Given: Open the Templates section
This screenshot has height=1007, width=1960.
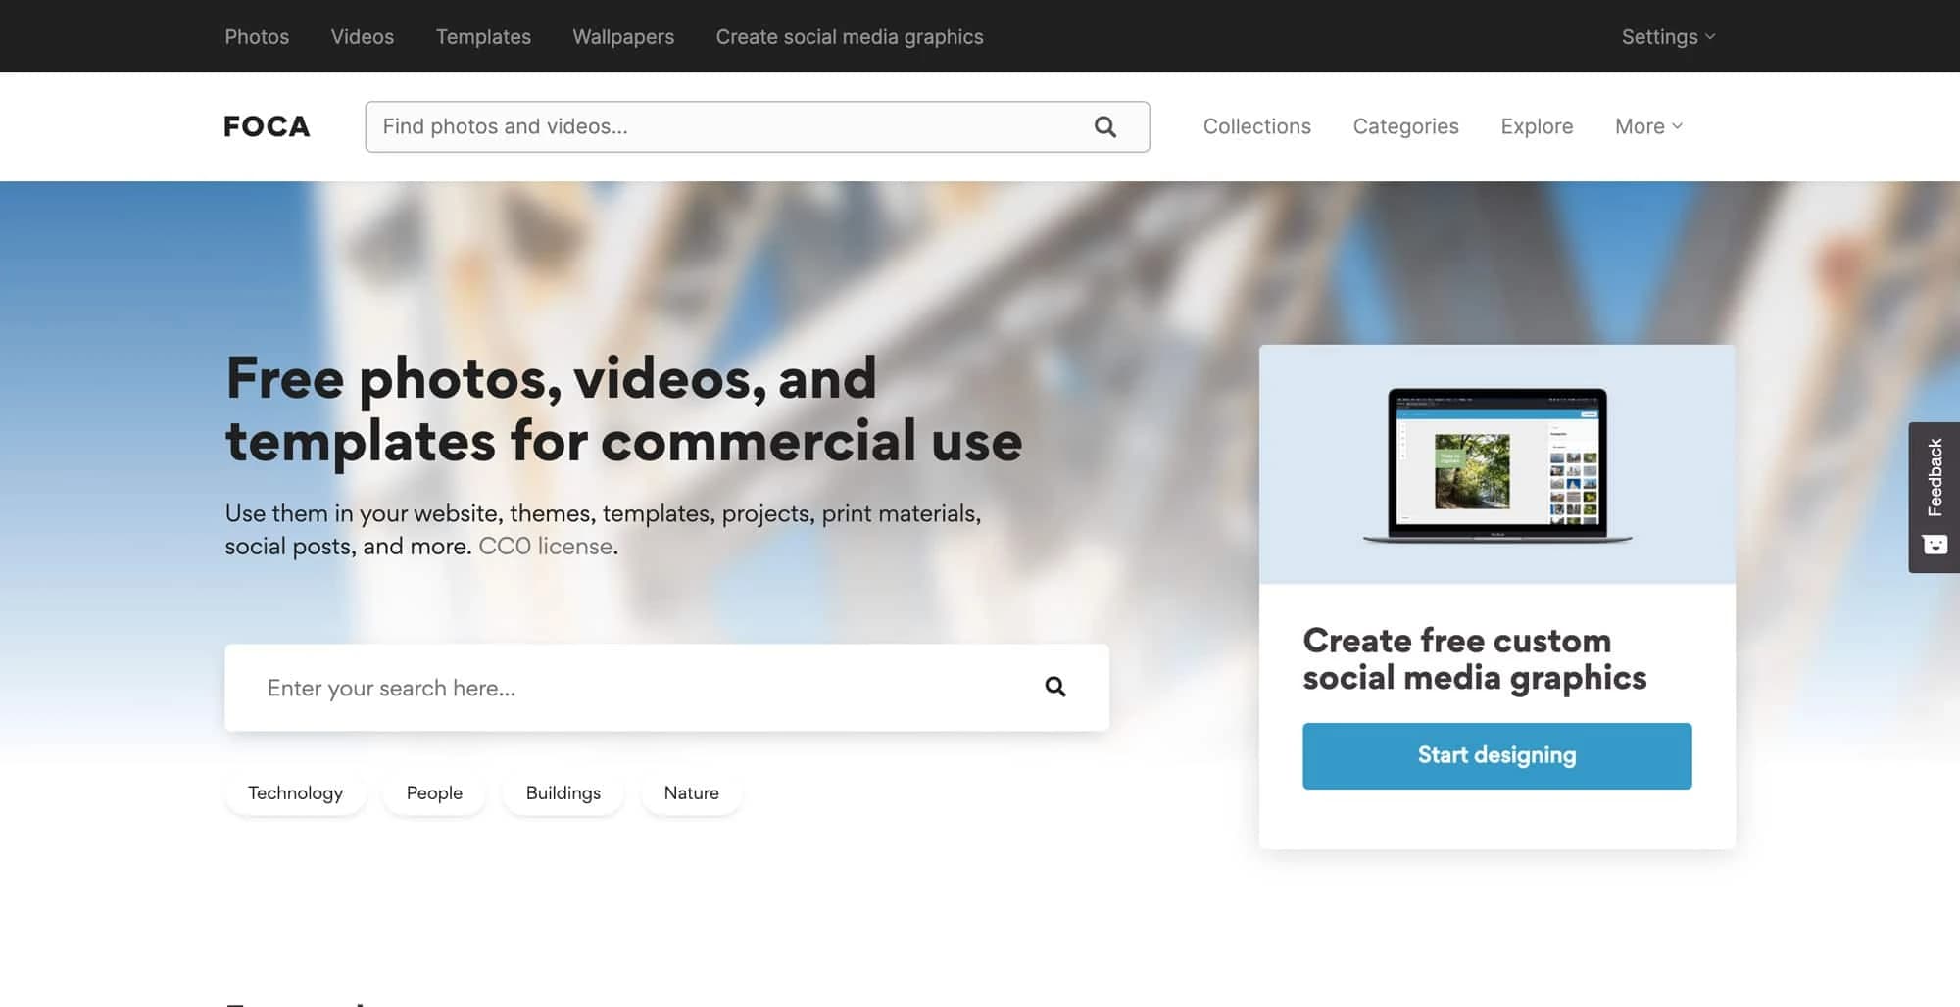Looking at the screenshot, I should (x=483, y=36).
